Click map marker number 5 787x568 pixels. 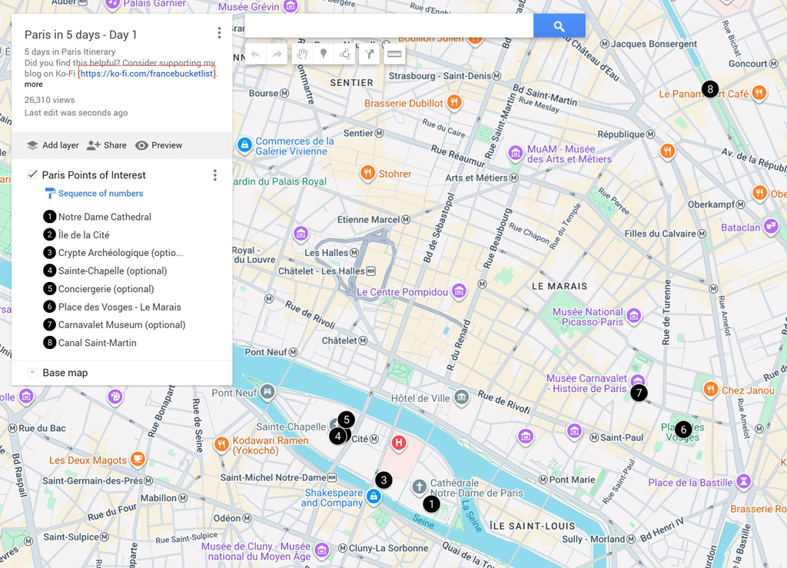[347, 420]
